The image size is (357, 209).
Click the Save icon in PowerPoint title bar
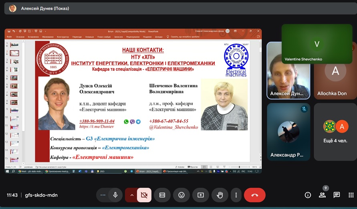(x=9, y=31)
